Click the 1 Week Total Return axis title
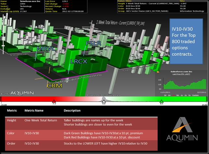 pos(120,23)
